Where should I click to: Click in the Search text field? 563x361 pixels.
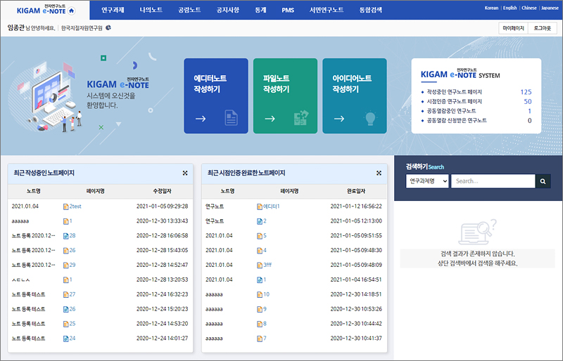click(x=492, y=181)
